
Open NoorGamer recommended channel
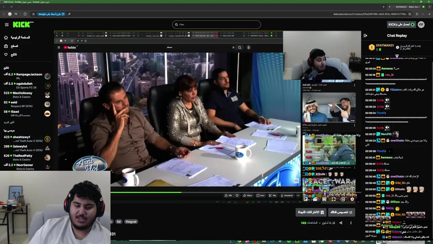pyautogui.click(x=27, y=167)
